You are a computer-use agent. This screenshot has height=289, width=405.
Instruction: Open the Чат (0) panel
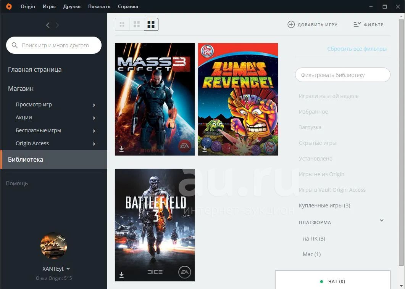(x=333, y=280)
